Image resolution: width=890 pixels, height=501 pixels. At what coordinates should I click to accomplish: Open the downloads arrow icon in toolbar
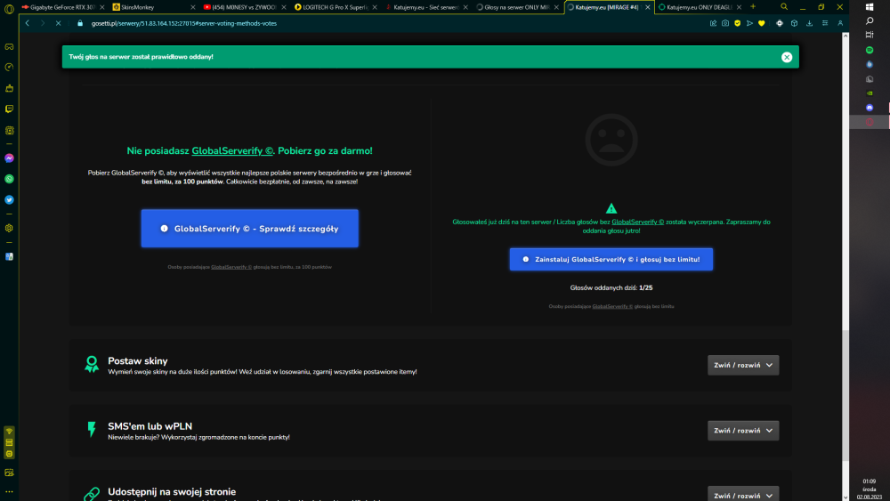[809, 23]
